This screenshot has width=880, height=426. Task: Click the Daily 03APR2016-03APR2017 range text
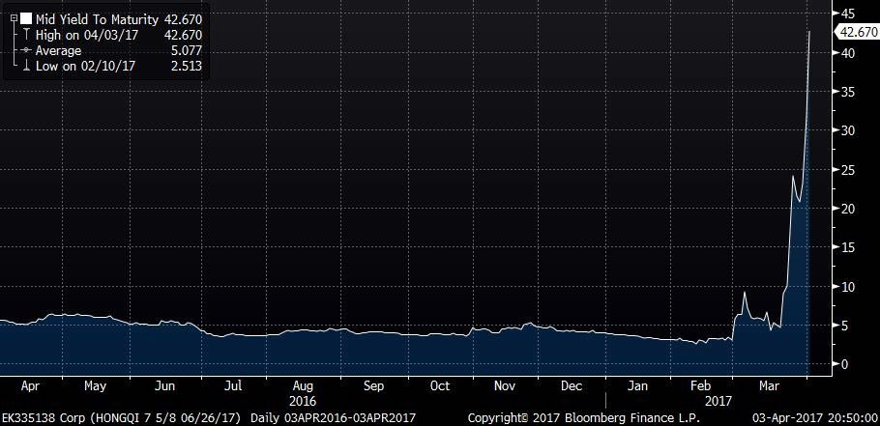[333, 418]
